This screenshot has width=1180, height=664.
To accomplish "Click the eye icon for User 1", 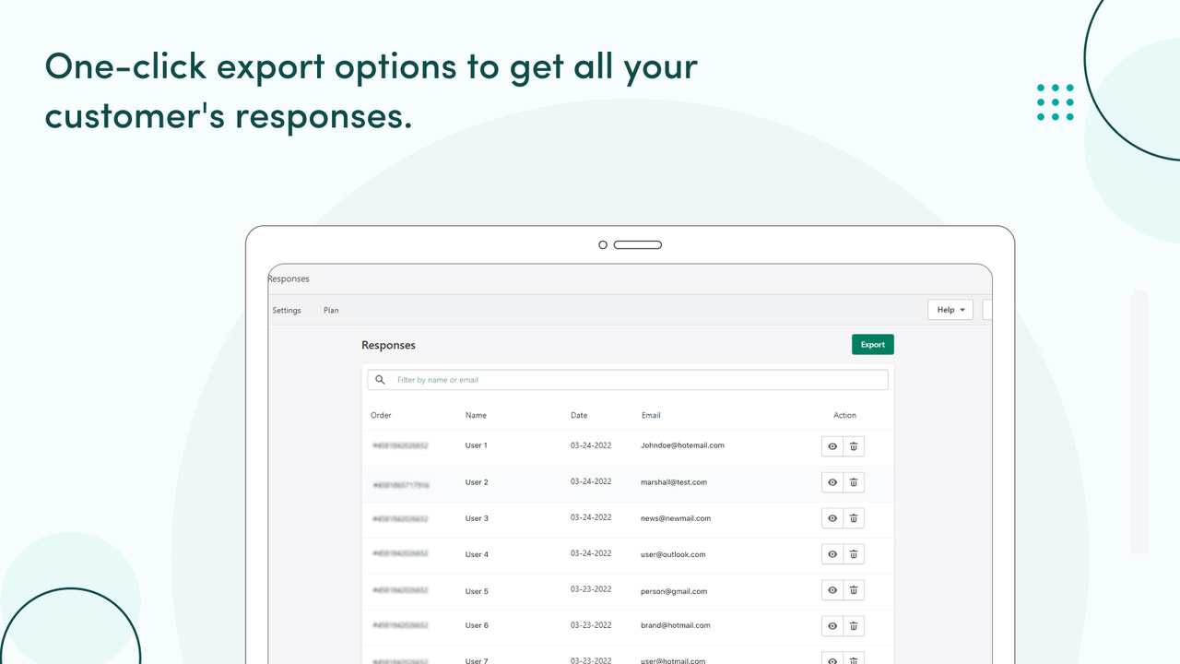I will tap(832, 445).
